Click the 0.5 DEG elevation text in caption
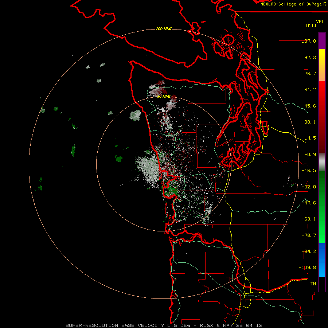This screenshot has height=328, width=328. (x=179, y=325)
